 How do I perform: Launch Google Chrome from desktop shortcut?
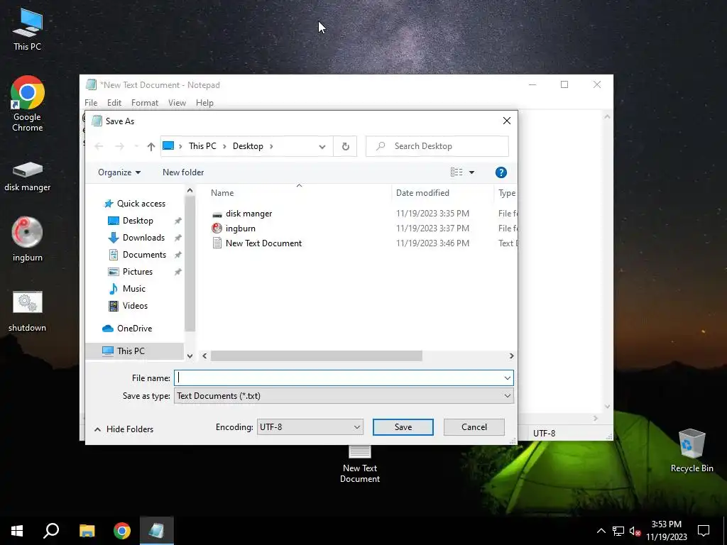[27, 104]
